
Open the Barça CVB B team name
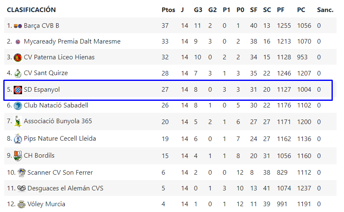coord(42,26)
